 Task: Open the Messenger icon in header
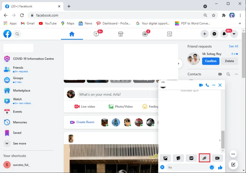tap(214, 34)
